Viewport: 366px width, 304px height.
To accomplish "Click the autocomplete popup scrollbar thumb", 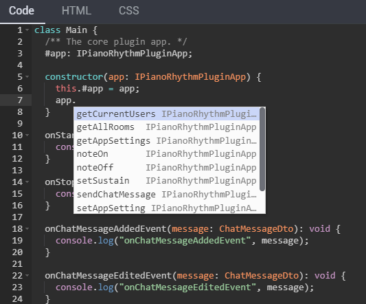I will 262,149.
